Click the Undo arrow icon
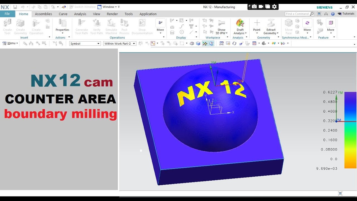 click(x=23, y=7)
